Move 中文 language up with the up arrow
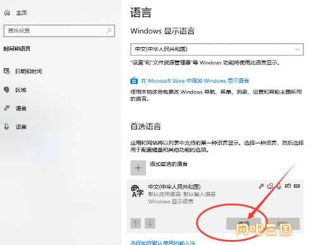This screenshot has width=311, height=245. point(136,223)
